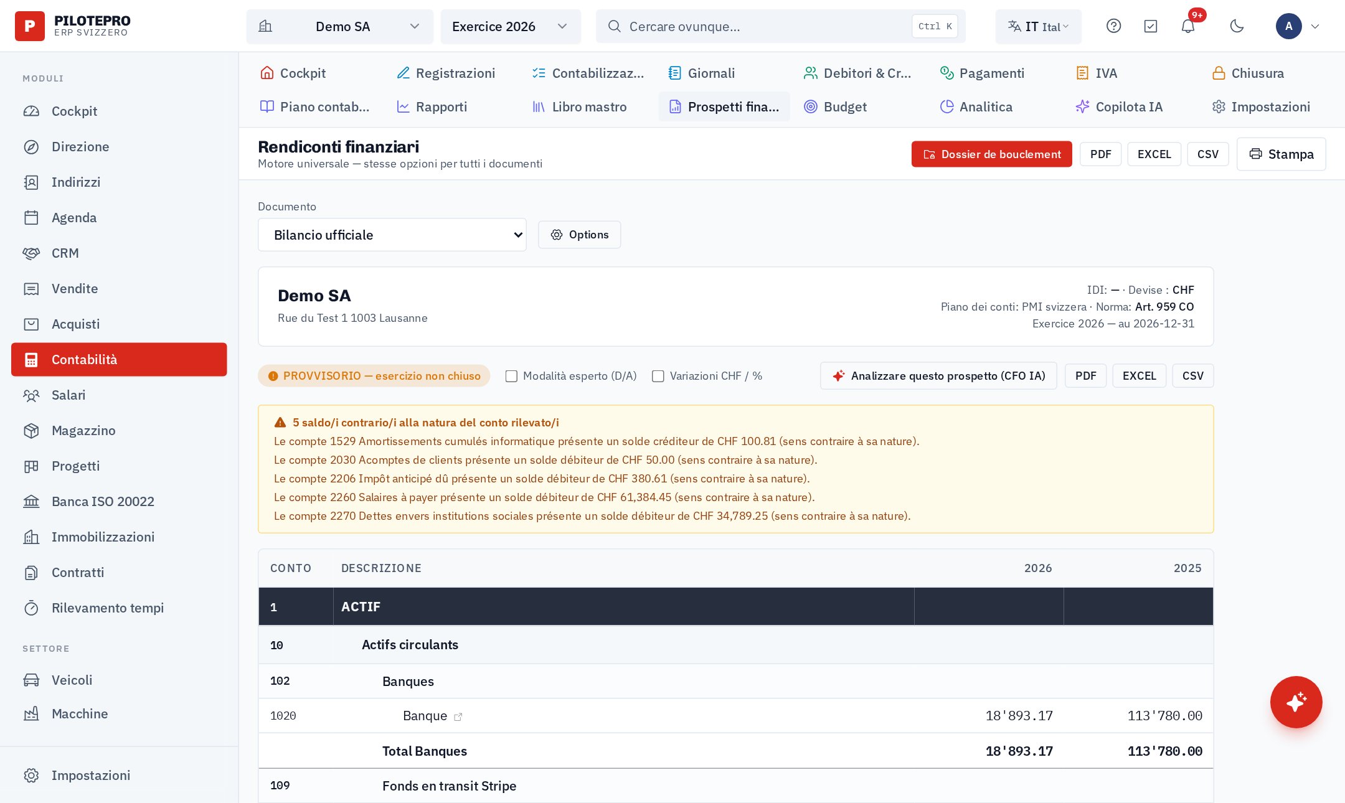Export CSV from page header
Image resolution: width=1345 pixels, height=803 pixels.
tap(1208, 154)
